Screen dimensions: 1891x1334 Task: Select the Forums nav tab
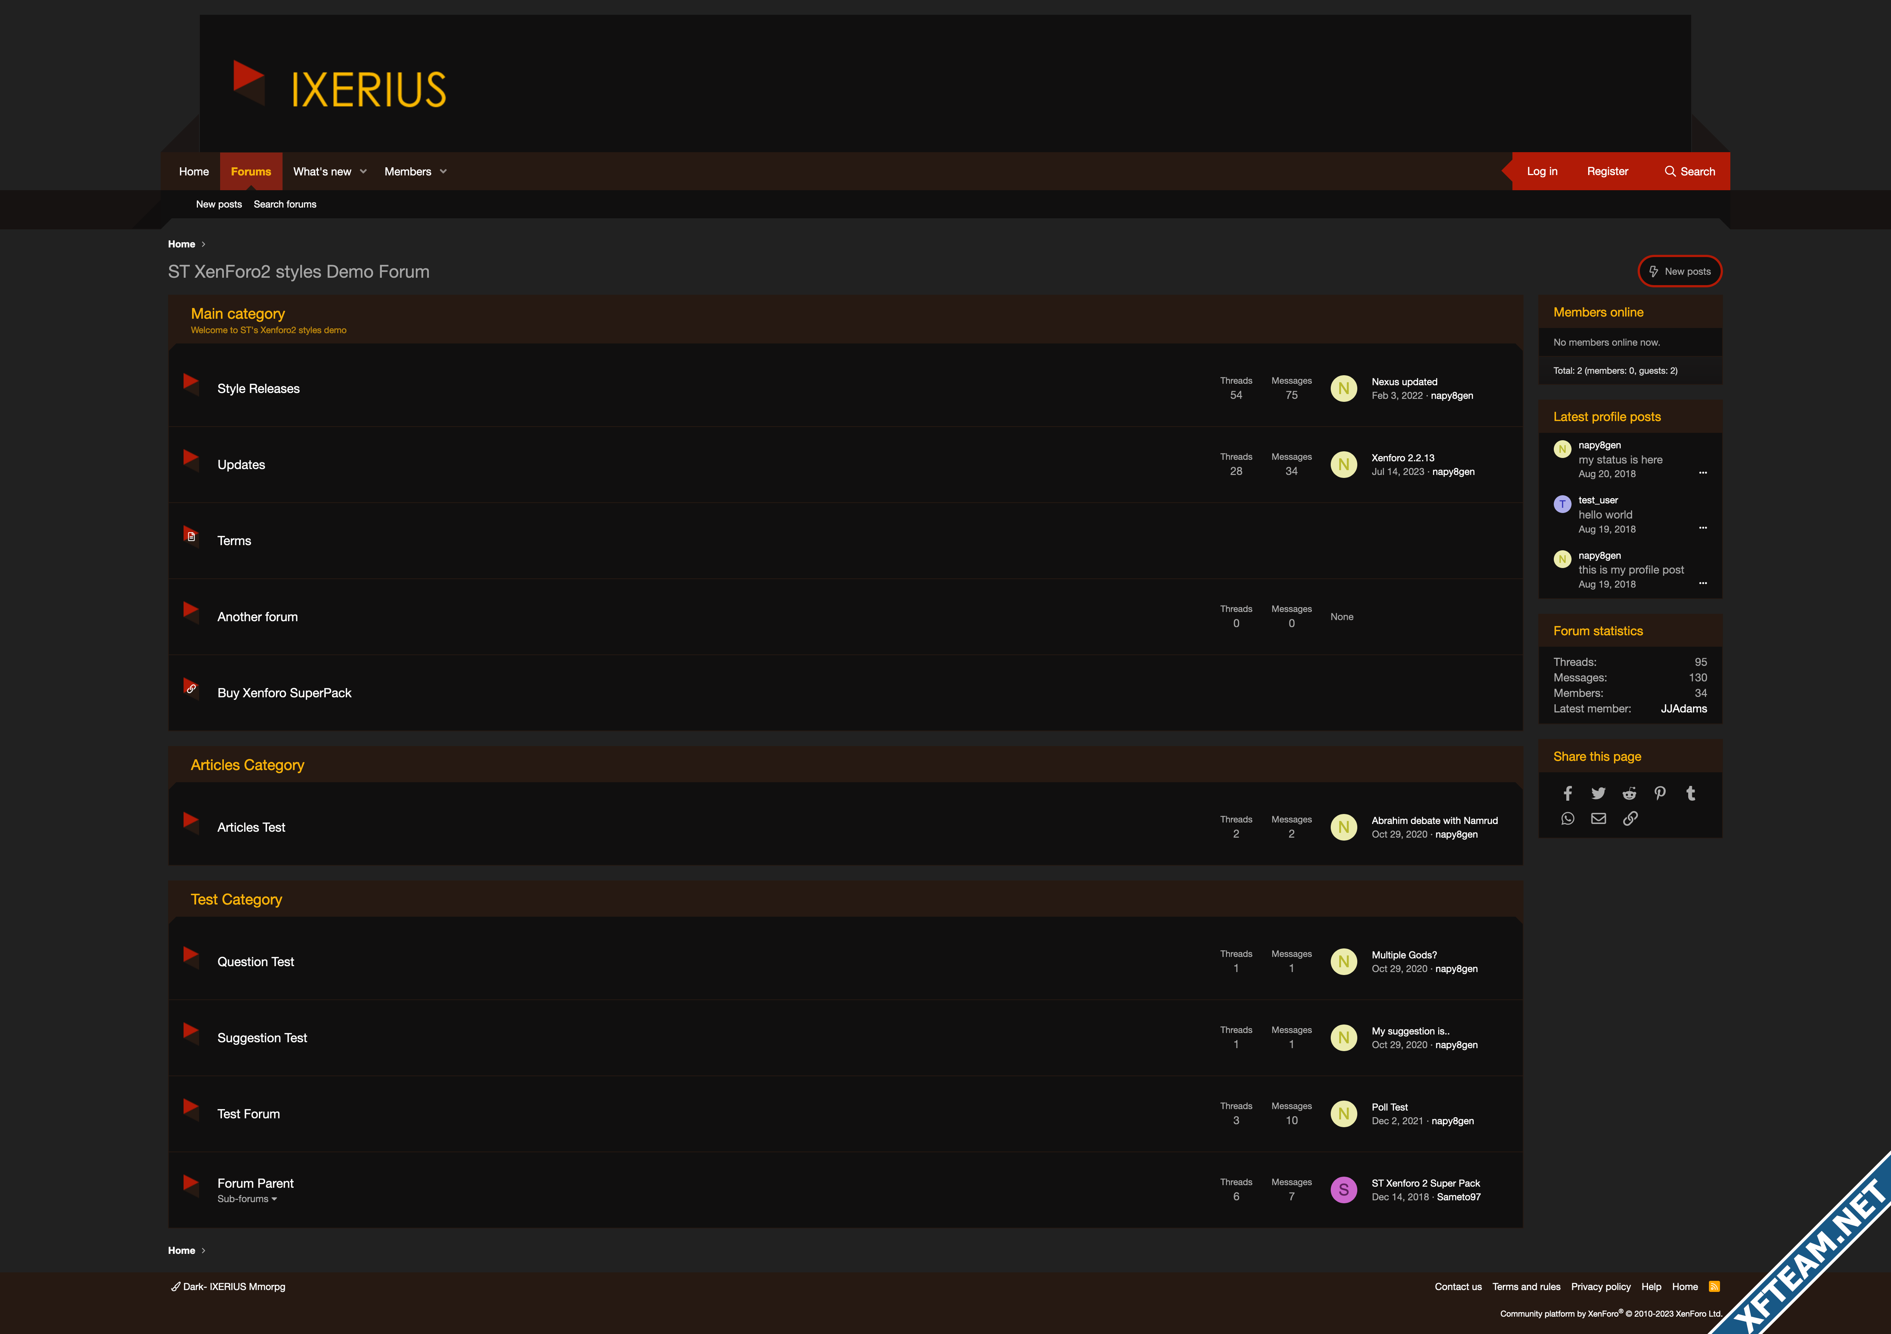(x=250, y=171)
